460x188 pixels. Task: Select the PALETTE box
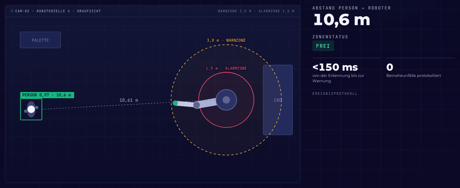40,40
